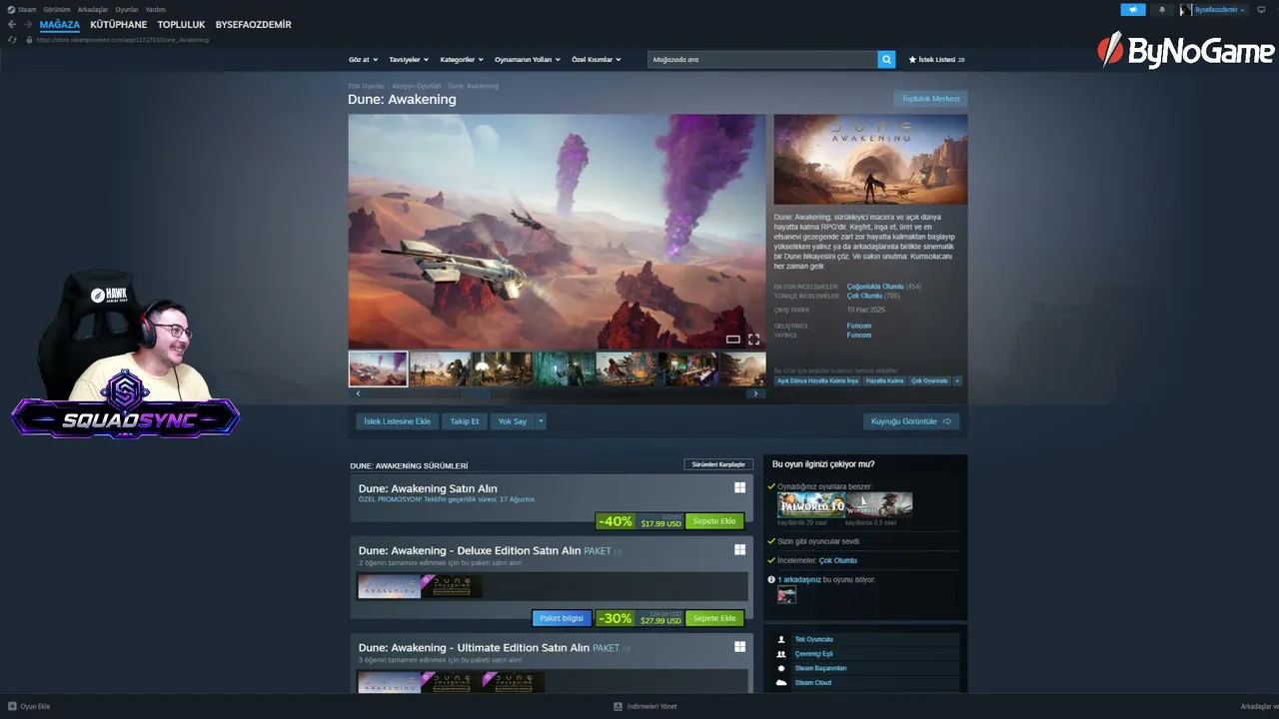Click the Oyun Ekle plus icon
The height and width of the screenshot is (719, 1279).
click(13, 706)
